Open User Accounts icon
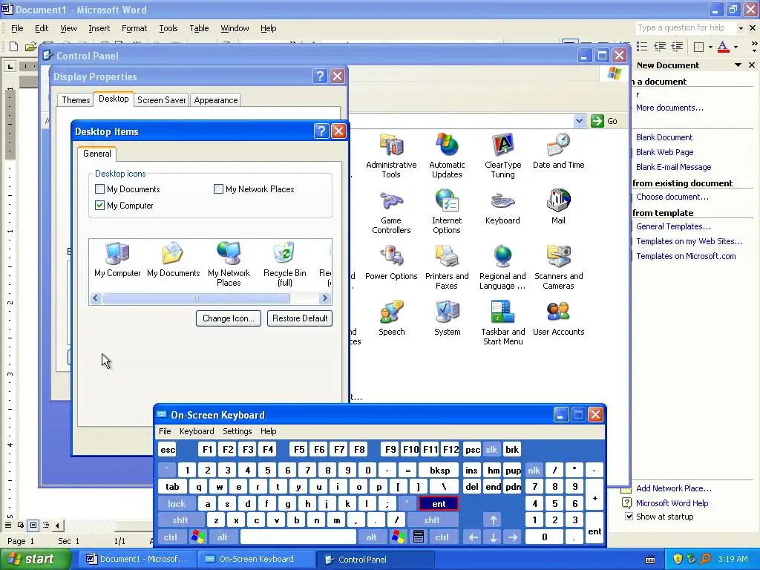760x570 pixels. tap(558, 318)
